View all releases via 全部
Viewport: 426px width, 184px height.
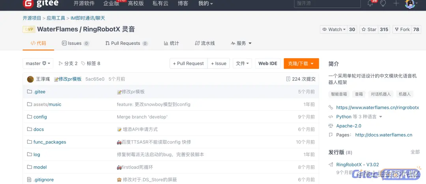tap(415, 152)
